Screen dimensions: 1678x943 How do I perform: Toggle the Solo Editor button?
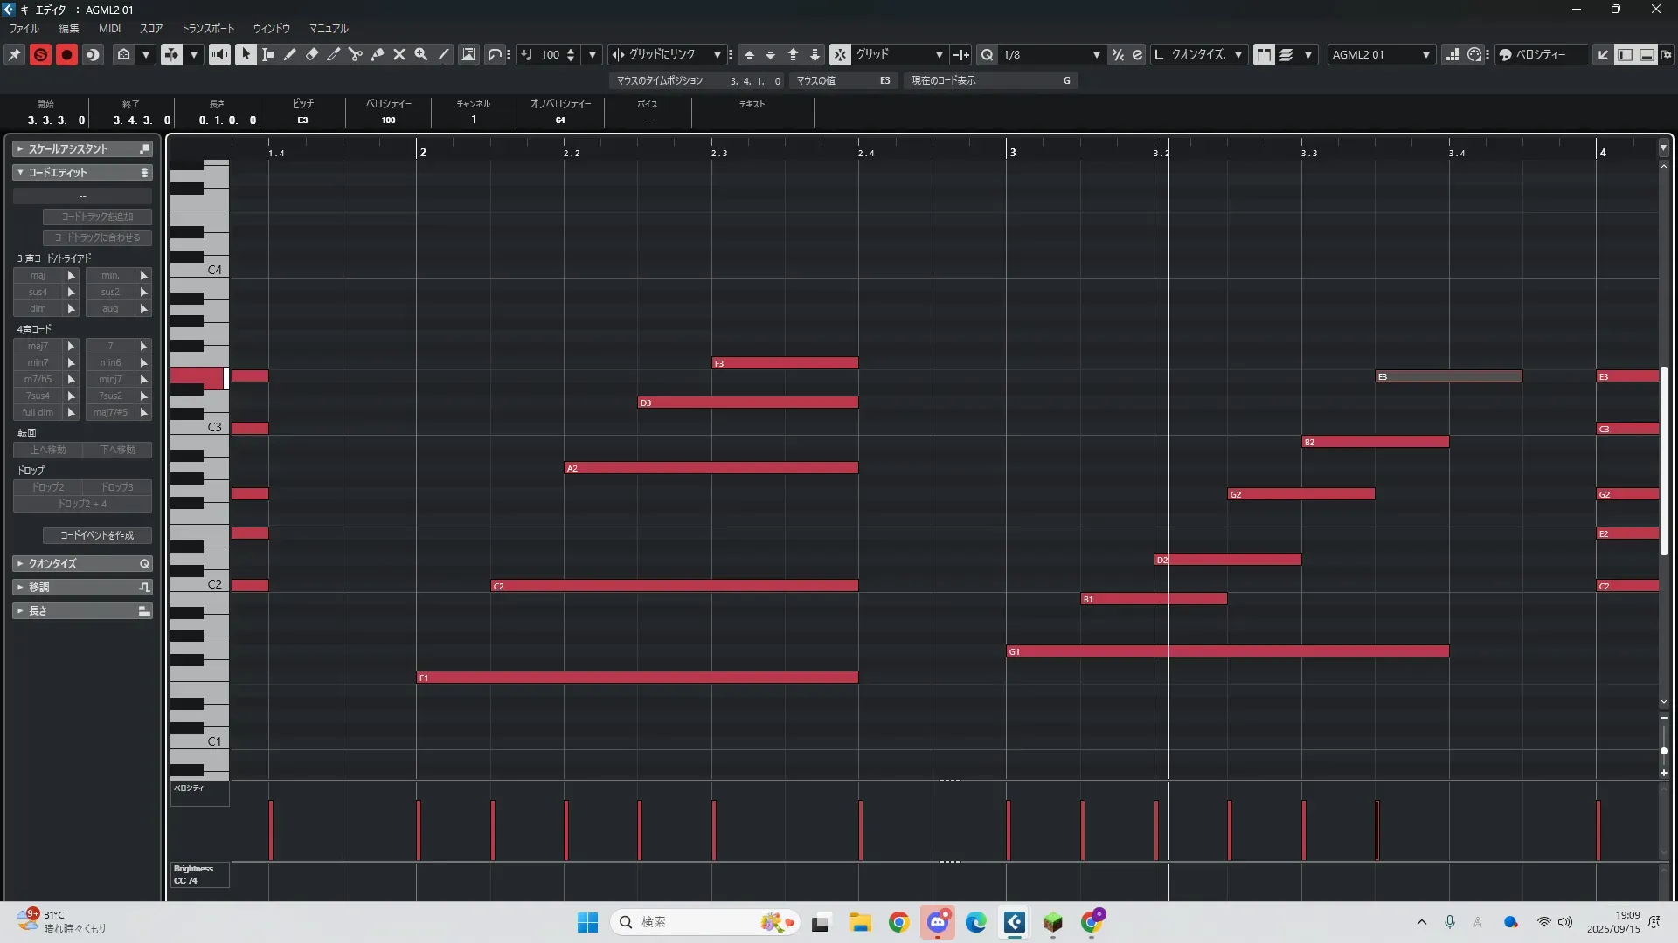pyautogui.click(x=40, y=54)
